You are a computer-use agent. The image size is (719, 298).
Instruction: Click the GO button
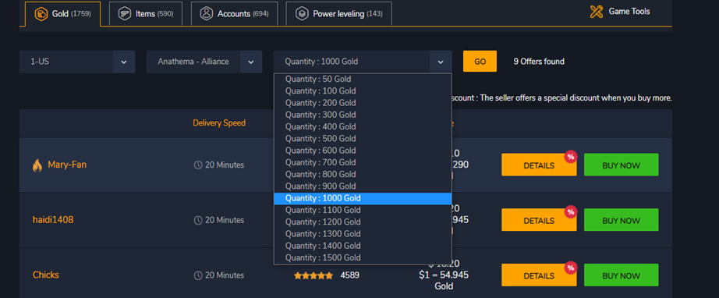pyautogui.click(x=480, y=62)
